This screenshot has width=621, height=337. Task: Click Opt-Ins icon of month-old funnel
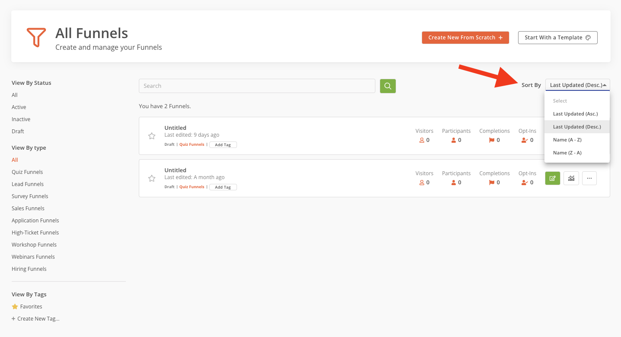click(x=525, y=183)
